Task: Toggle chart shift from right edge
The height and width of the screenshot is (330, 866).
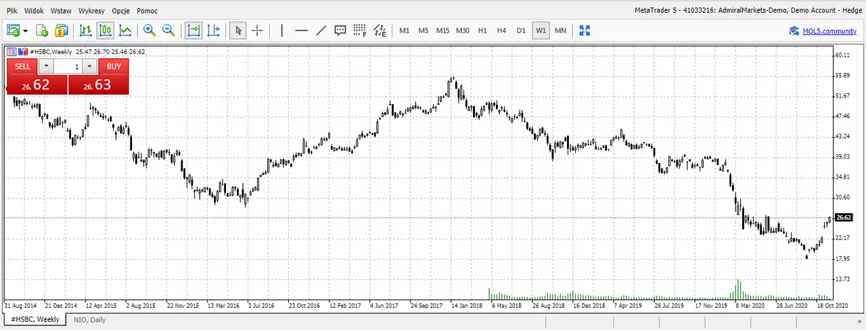Action: click(213, 30)
